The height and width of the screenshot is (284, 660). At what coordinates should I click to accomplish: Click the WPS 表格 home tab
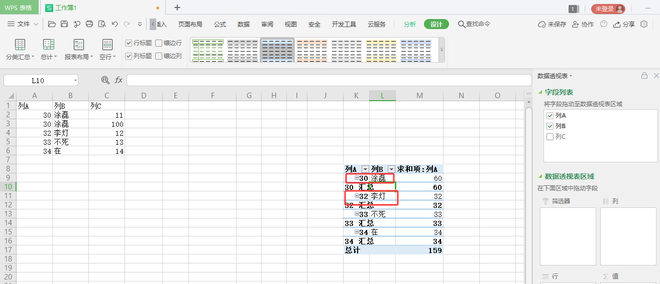click(x=19, y=8)
